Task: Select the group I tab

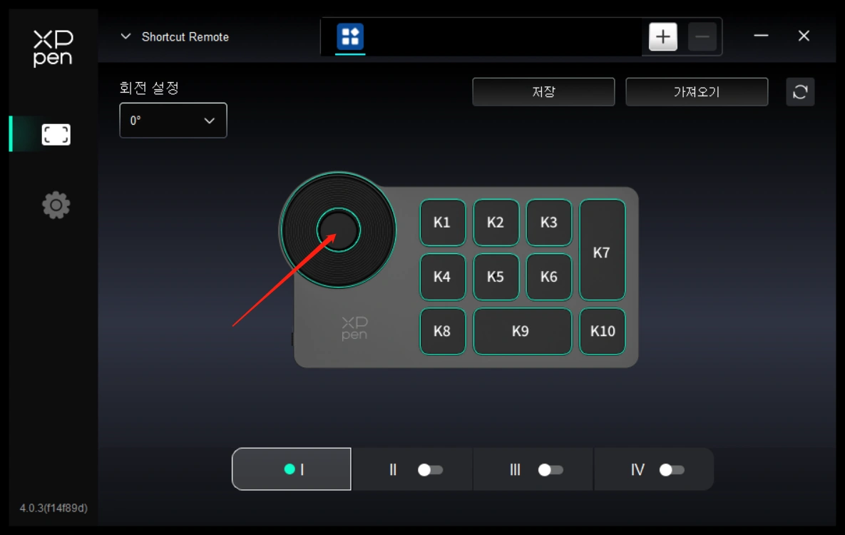Action: [292, 469]
